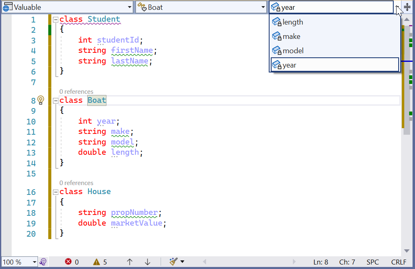Click the horizontal scrollbar right arrow
Screen dimensions: 415x269
pos(294,262)
